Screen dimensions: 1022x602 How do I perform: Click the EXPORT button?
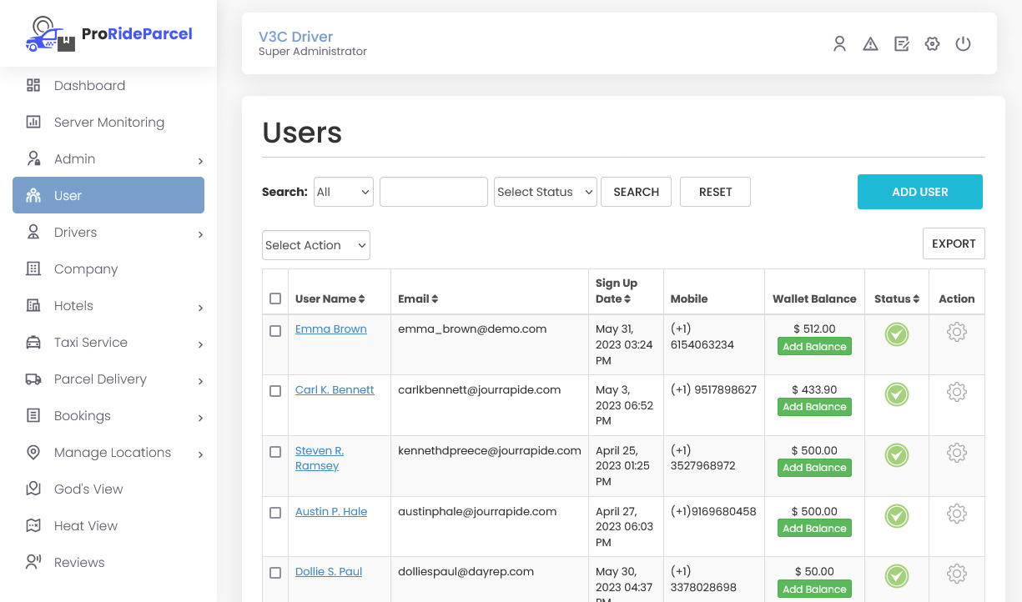tap(954, 243)
